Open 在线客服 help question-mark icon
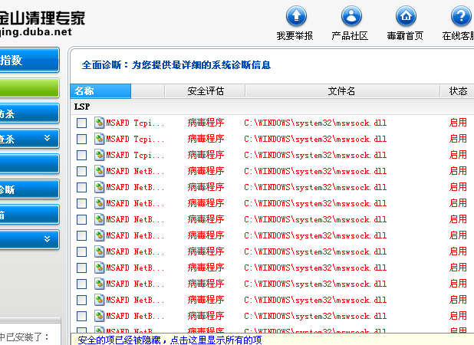This screenshot has width=474, height=345. click(x=461, y=15)
